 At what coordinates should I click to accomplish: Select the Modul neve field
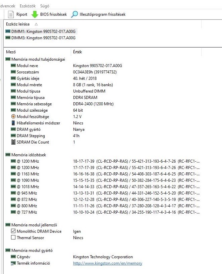27,66
